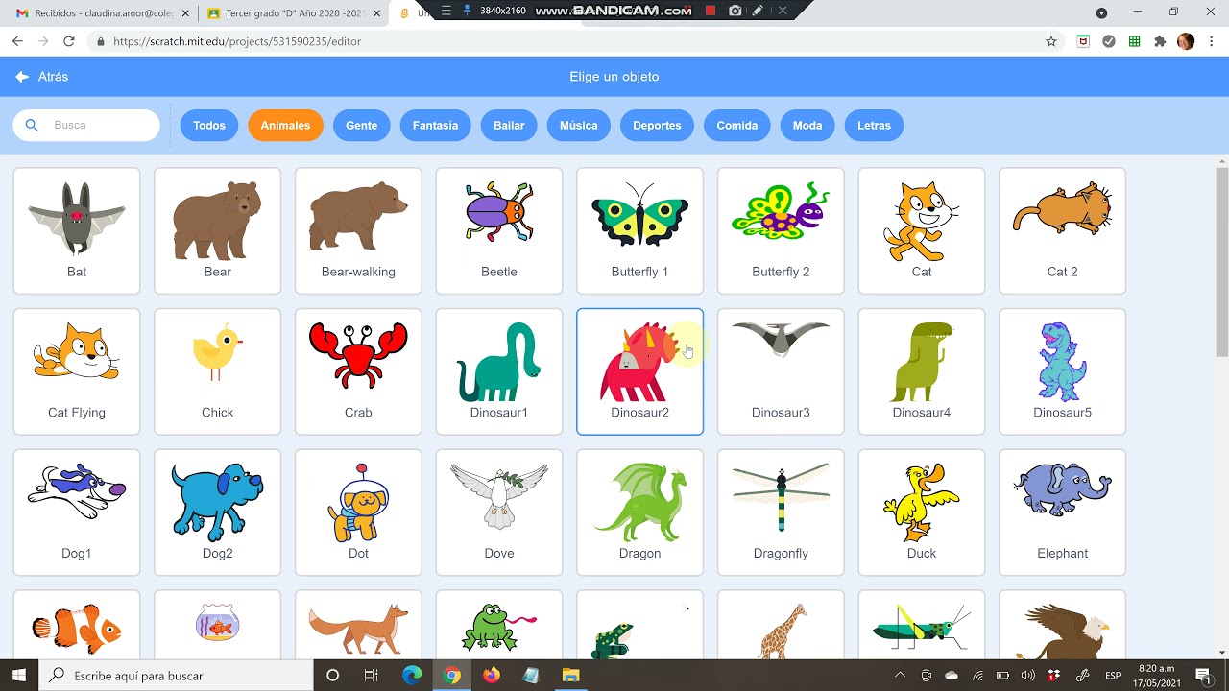
Task: Open Chrome menu with three dots
Action: pos(1212,41)
